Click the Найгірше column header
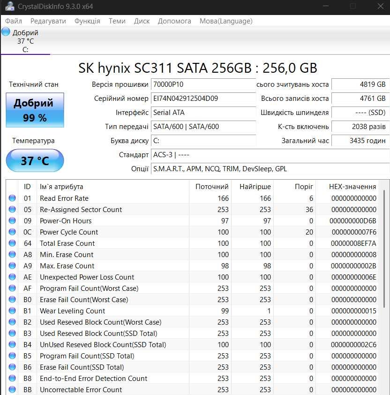Image resolution: width=390 pixels, height=395 pixels. tap(252, 187)
